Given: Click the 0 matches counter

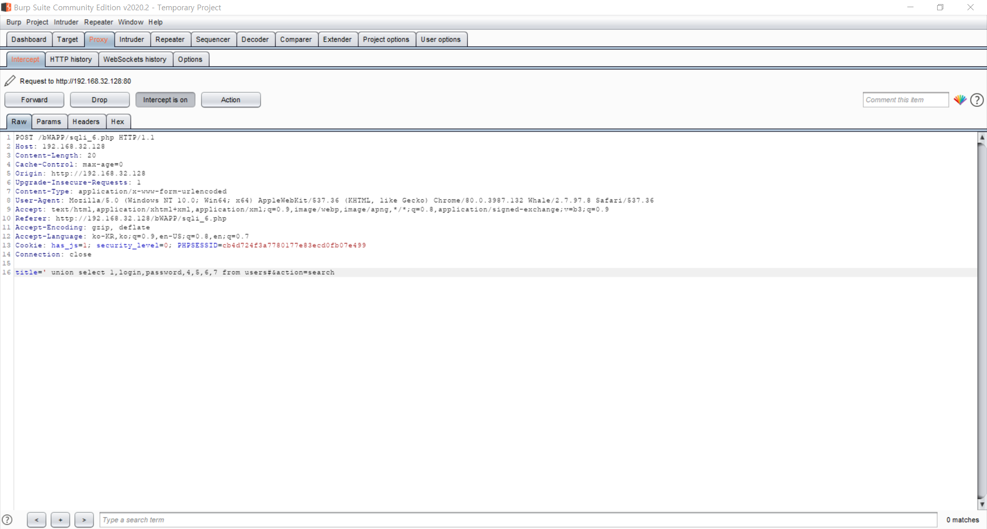Looking at the screenshot, I should coord(962,520).
